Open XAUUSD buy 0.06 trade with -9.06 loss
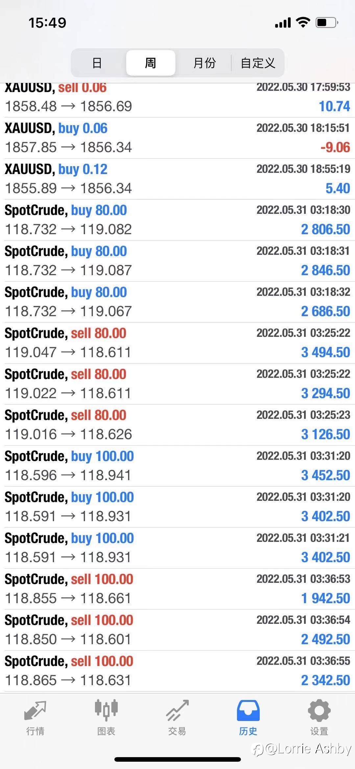The height and width of the screenshot is (769, 355). pos(177,138)
